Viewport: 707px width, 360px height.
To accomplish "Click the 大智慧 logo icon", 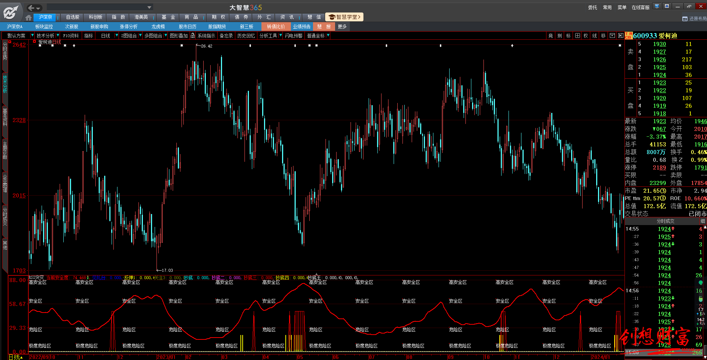I will [x=11, y=12].
